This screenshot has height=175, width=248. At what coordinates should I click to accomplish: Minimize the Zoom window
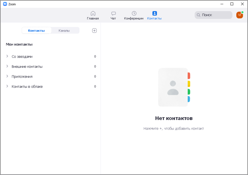coord(222,4)
